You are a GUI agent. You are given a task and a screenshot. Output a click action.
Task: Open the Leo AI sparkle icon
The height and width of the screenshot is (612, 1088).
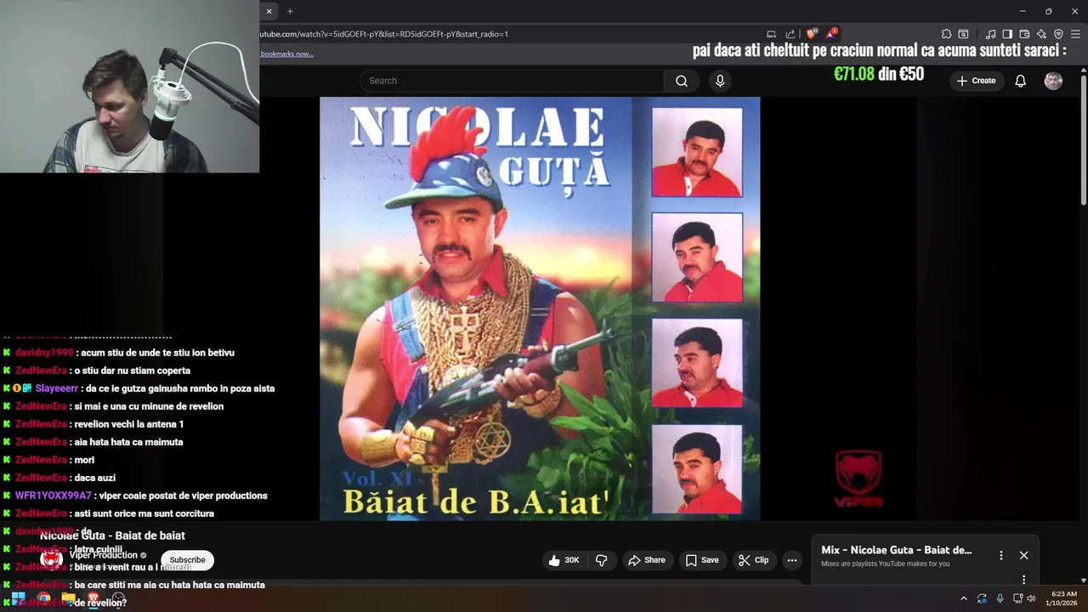click(1041, 34)
